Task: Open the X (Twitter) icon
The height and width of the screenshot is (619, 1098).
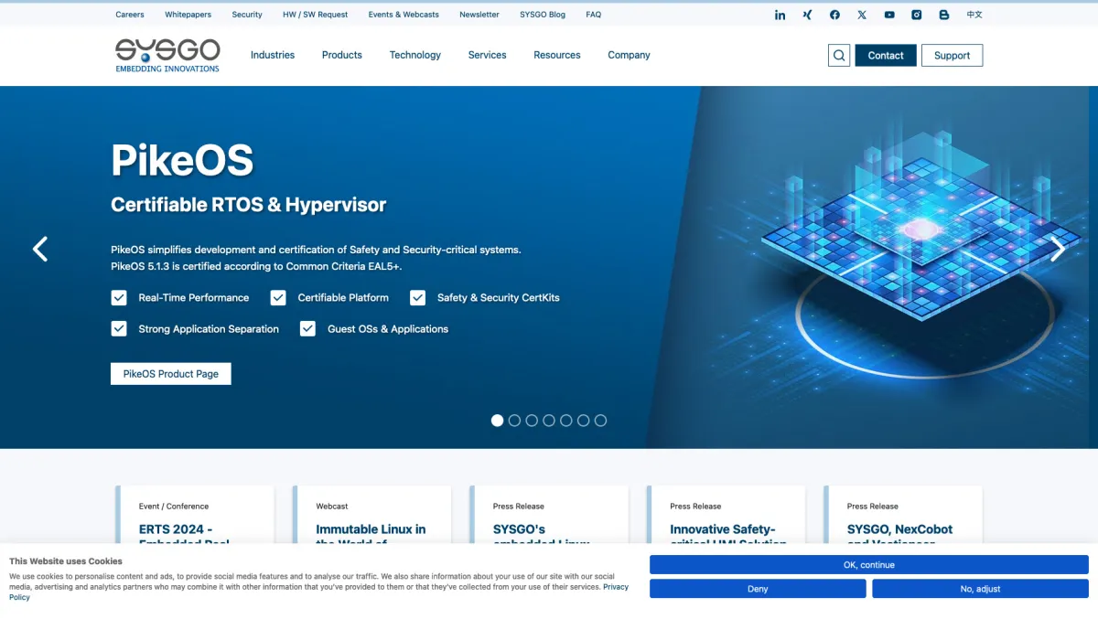Action: click(862, 15)
